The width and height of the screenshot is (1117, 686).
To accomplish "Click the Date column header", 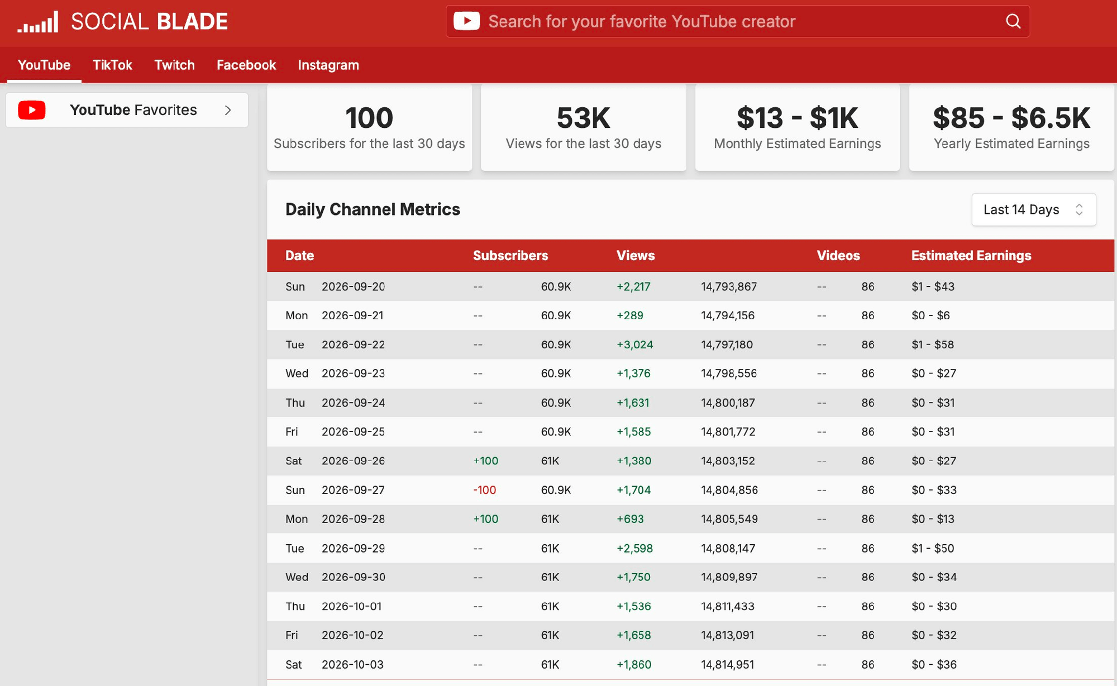I will 299,256.
